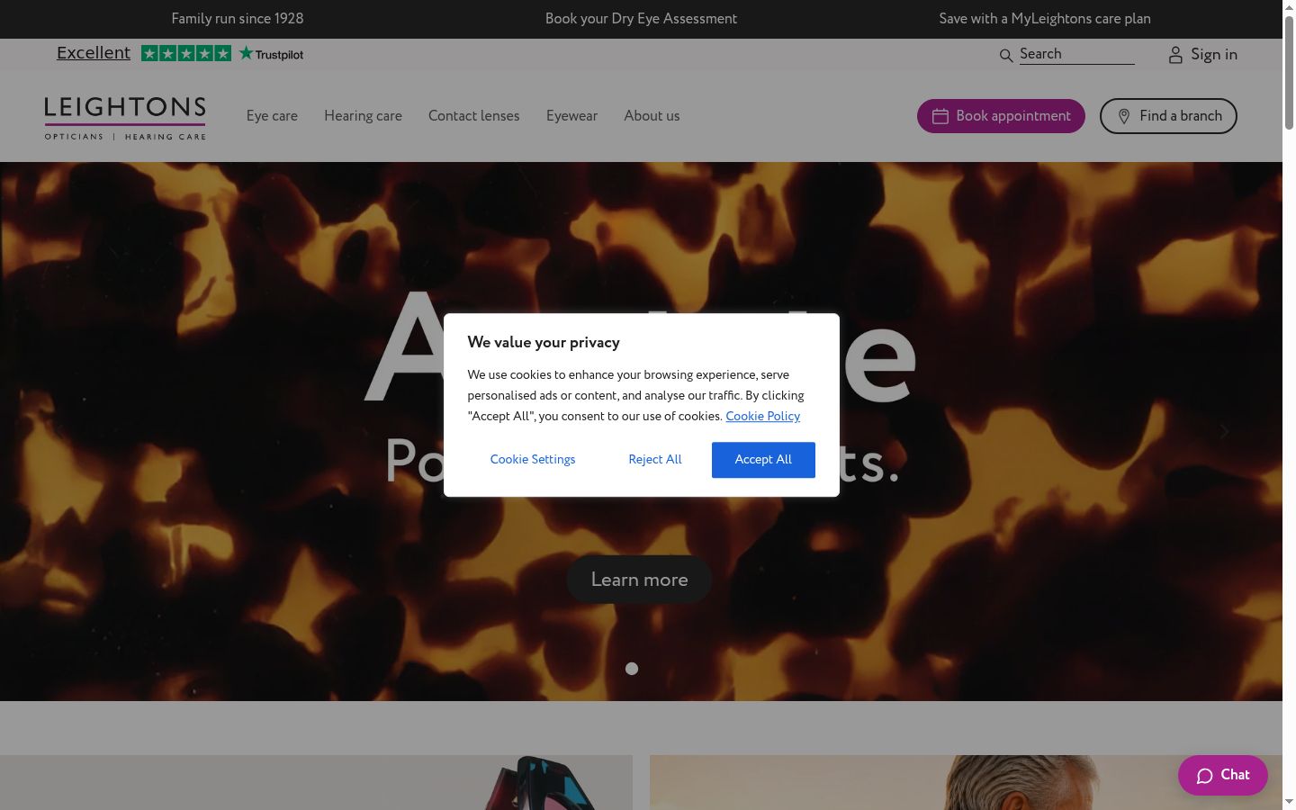Select the hero carousel slide indicator dot

632,669
